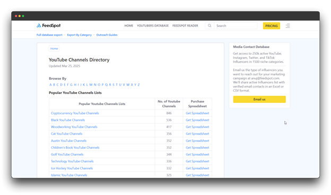Image resolution: width=331 pixels, height=195 pixels.
Task: Open Export By Category link
Action: (80, 35)
